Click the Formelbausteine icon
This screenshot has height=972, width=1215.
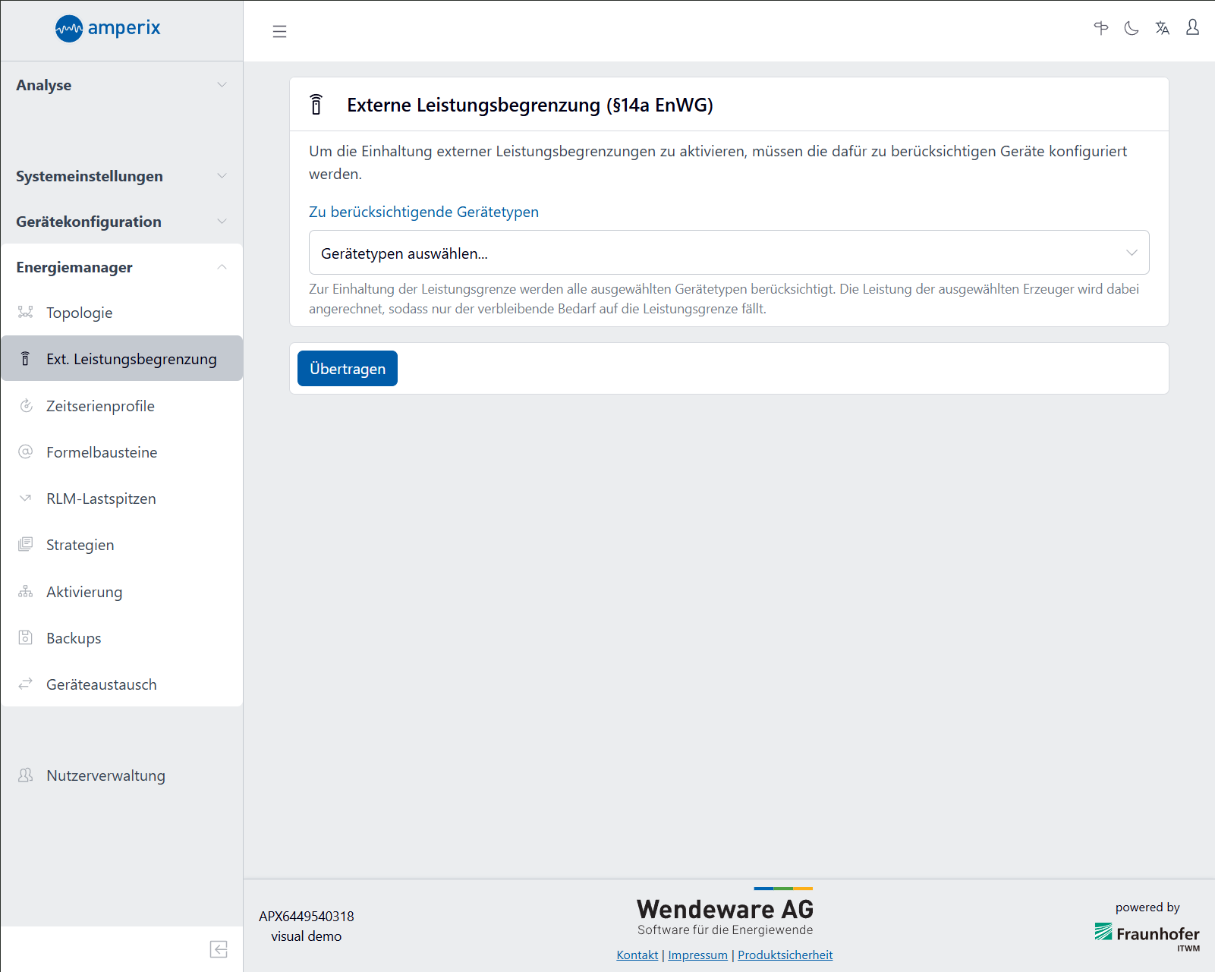click(26, 452)
